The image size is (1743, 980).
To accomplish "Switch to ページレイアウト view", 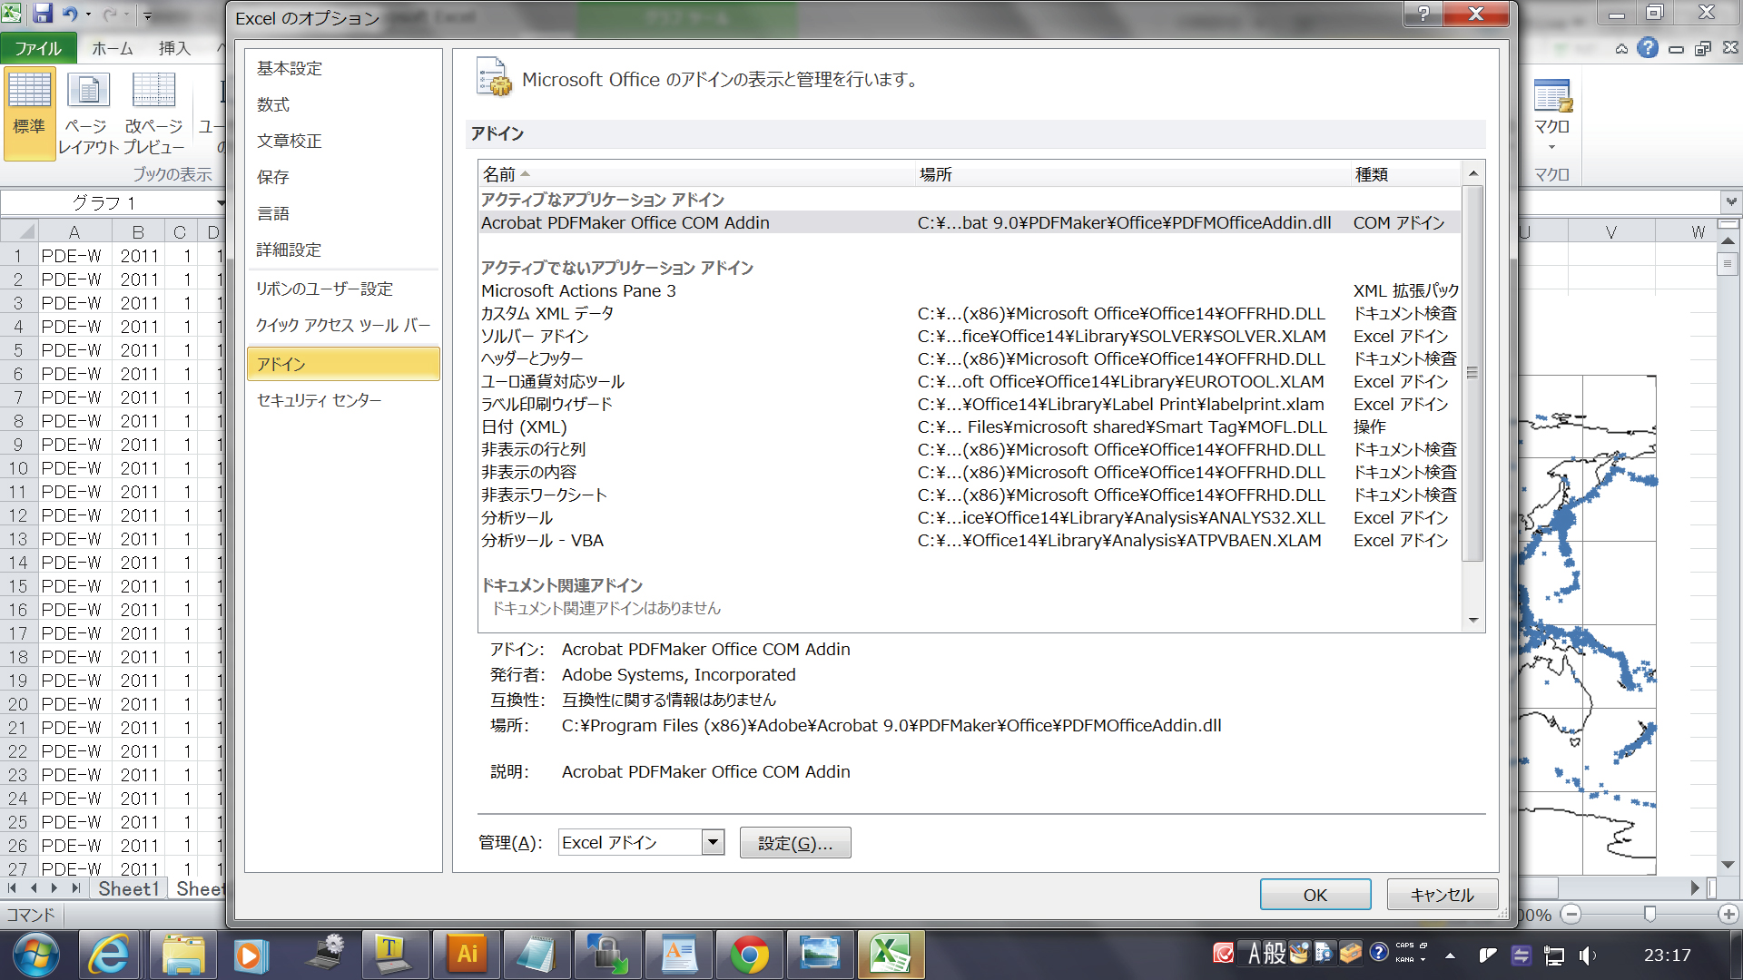I will coord(87,113).
